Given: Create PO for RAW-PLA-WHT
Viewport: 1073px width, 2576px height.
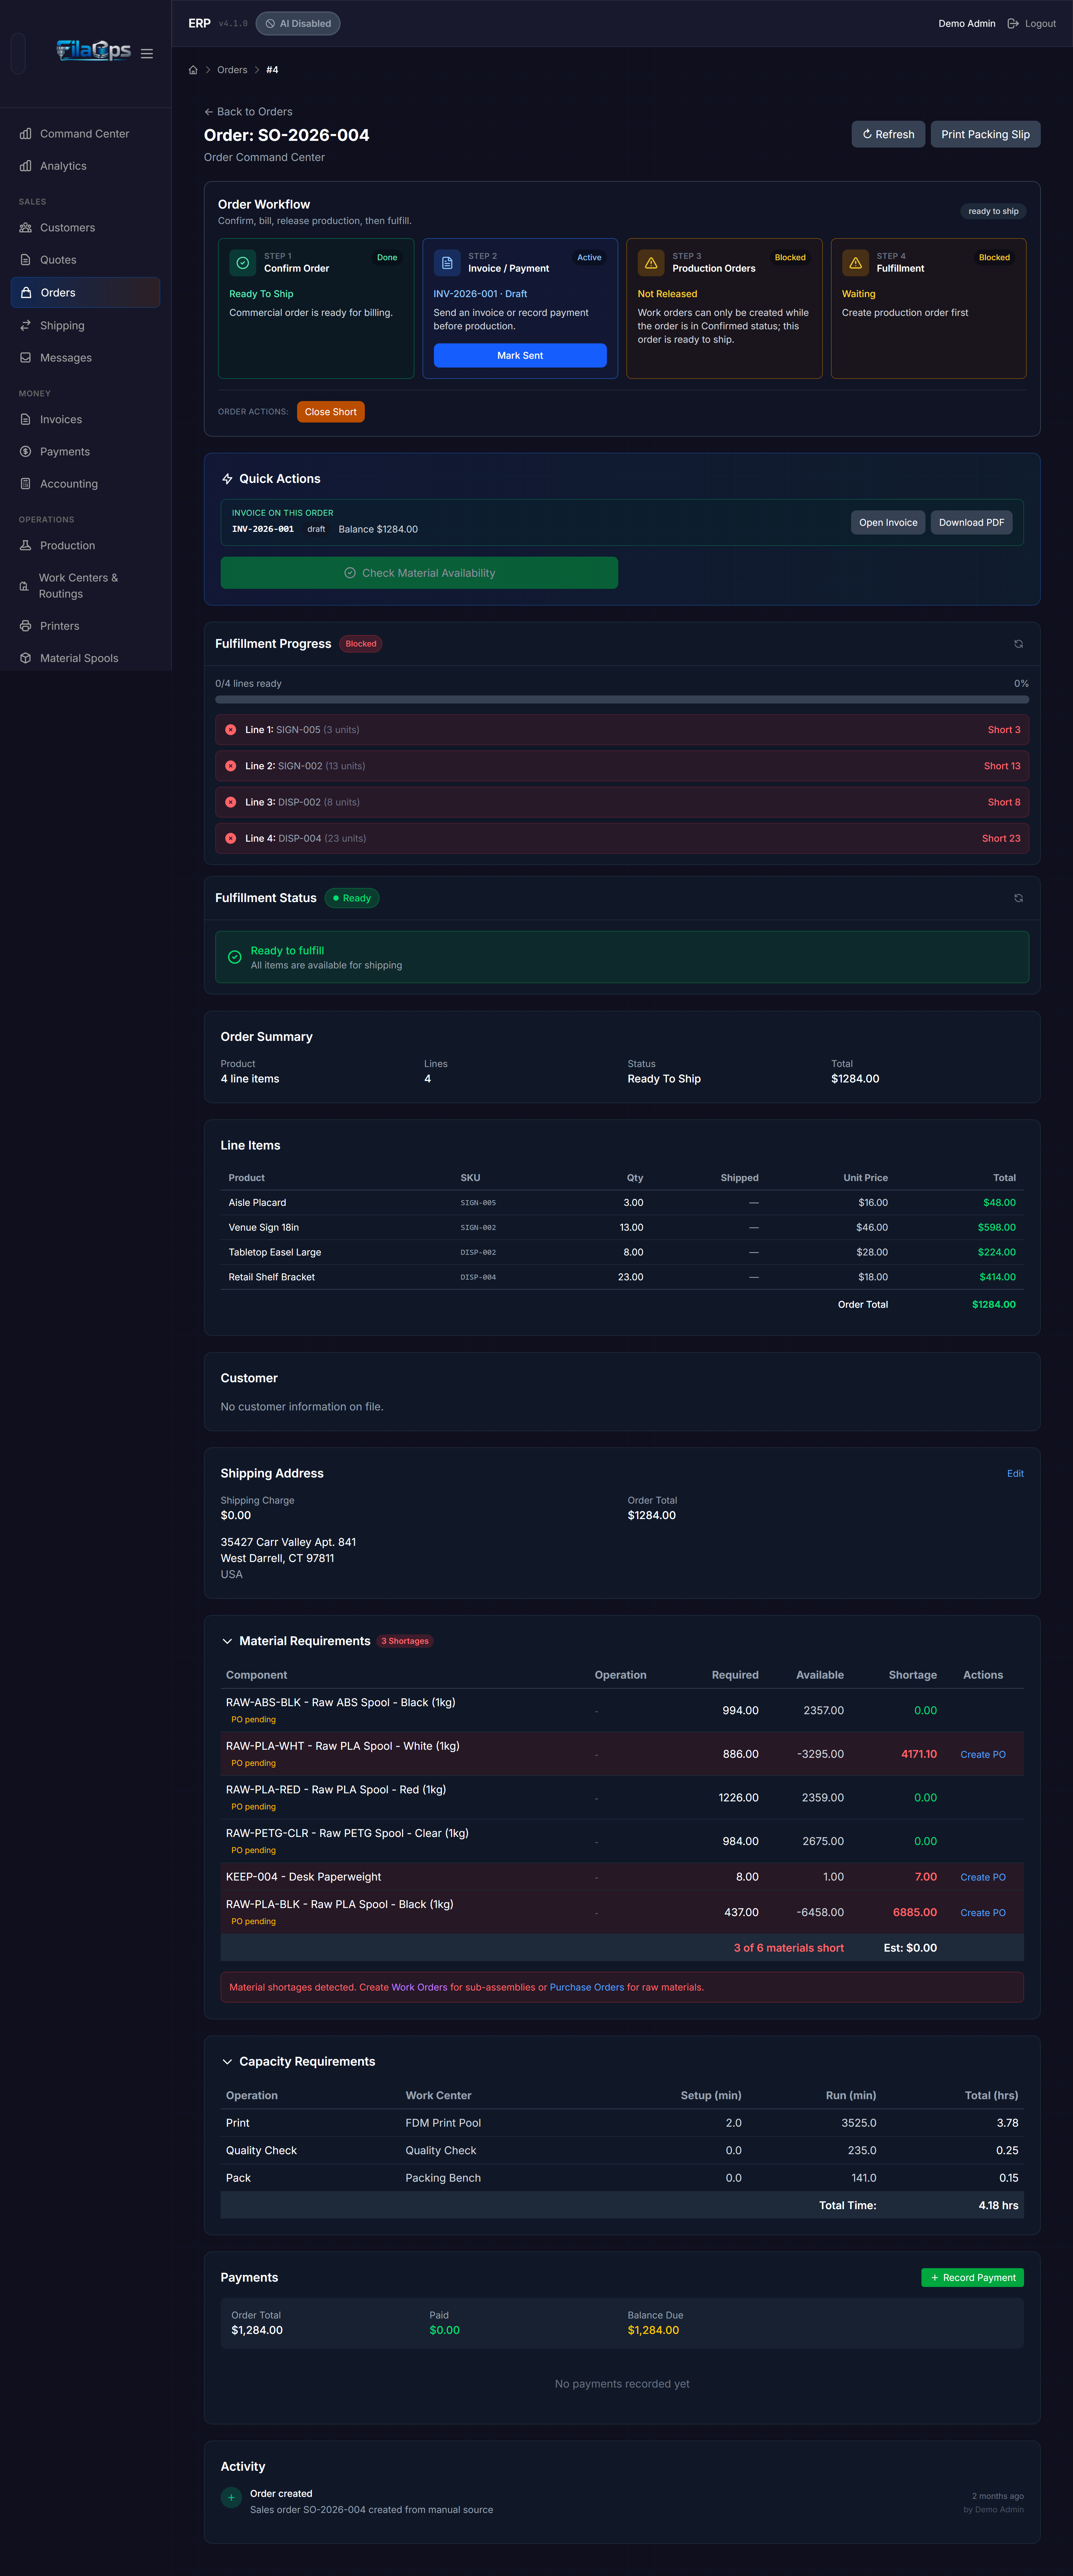Looking at the screenshot, I should [983, 1755].
